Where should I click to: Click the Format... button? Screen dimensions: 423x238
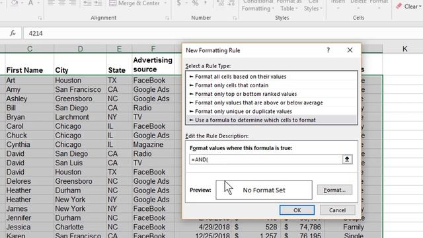pyautogui.click(x=334, y=190)
